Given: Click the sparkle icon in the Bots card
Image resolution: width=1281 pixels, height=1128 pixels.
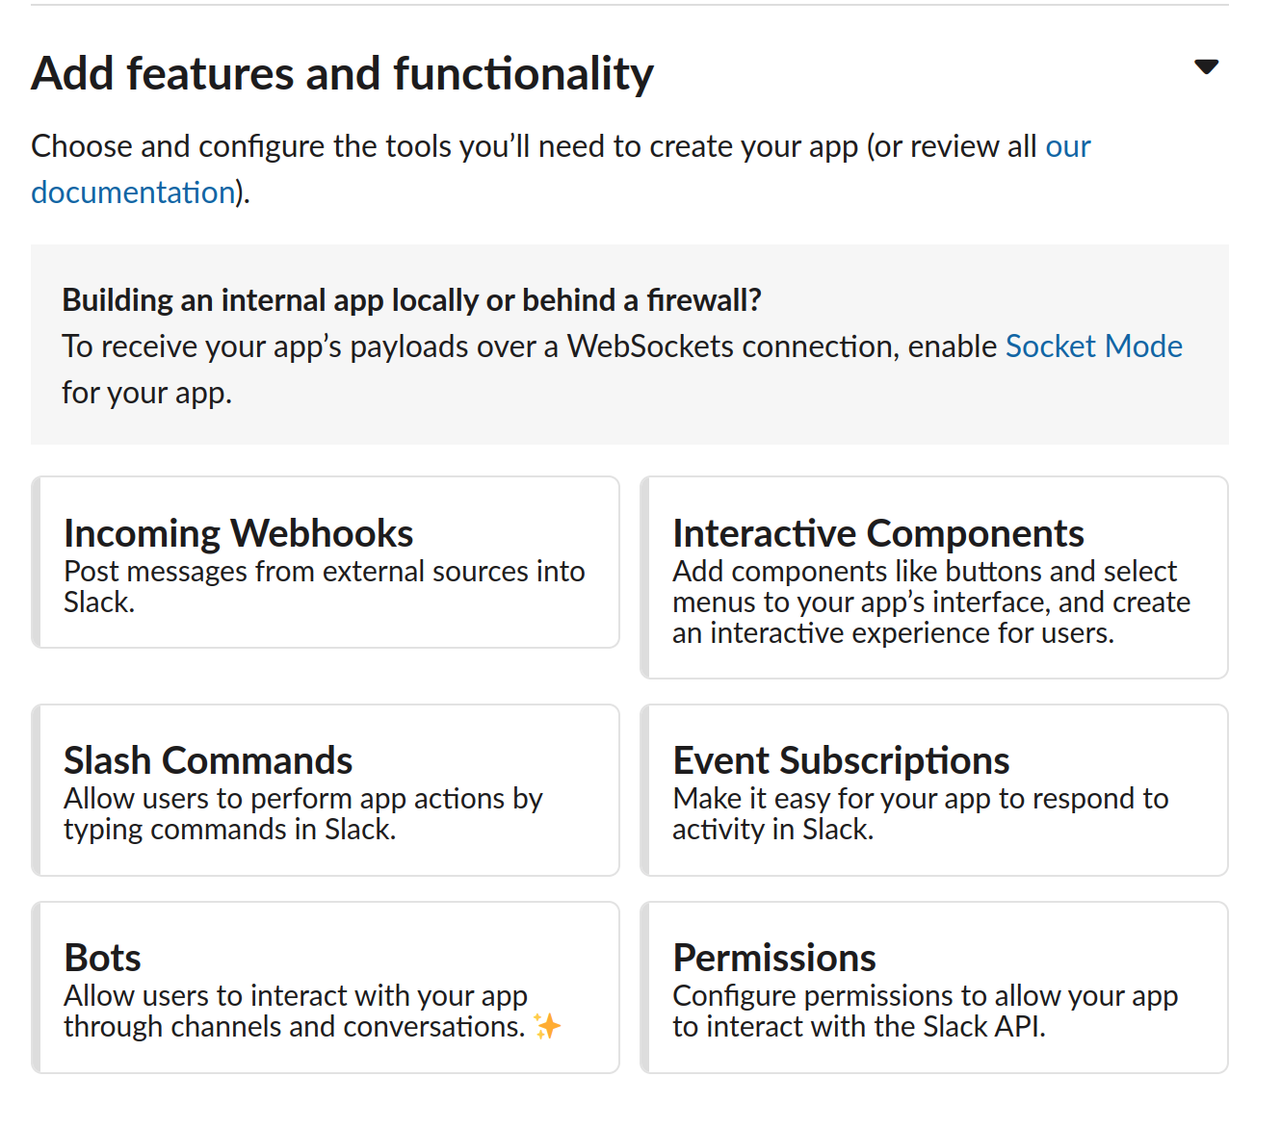Looking at the screenshot, I should 547,1027.
